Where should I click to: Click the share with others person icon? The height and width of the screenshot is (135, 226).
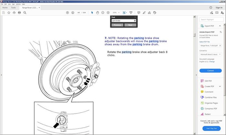coord(222,13)
